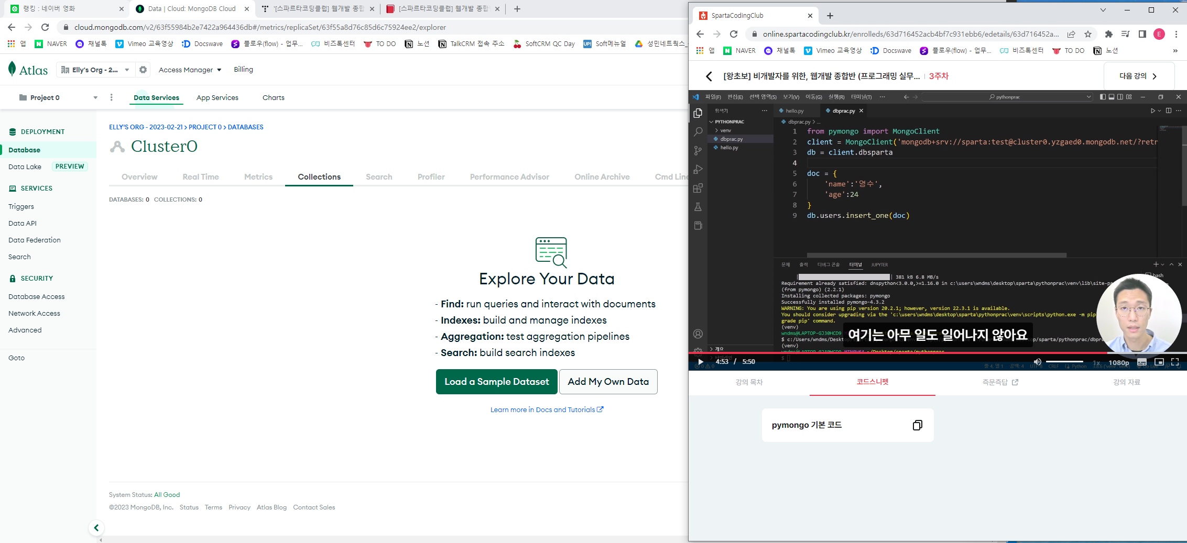1187x543 pixels.
Task: Open a new tab in the SpartaCodingClub window
Action: (x=830, y=16)
